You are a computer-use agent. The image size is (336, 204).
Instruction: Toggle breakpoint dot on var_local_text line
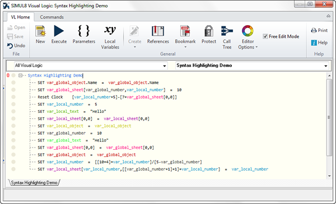click(13, 111)
